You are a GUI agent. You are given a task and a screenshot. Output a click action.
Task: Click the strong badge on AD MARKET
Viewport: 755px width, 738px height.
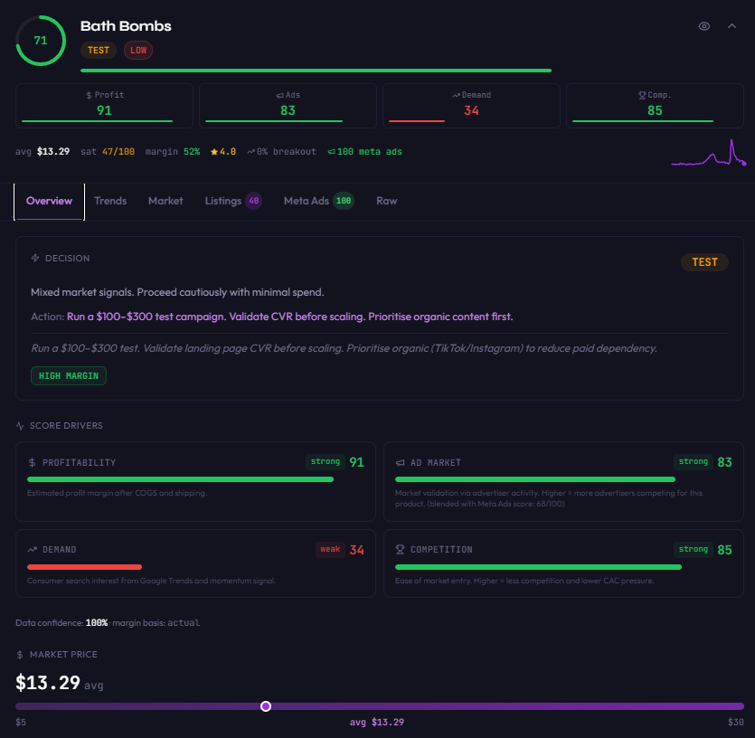pyautogui.click(x=694, y=461)
